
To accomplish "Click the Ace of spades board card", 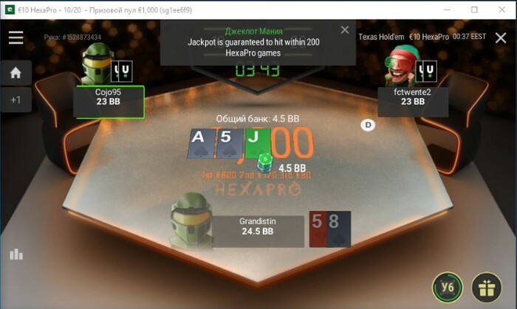I will click(x=202, y=144).
